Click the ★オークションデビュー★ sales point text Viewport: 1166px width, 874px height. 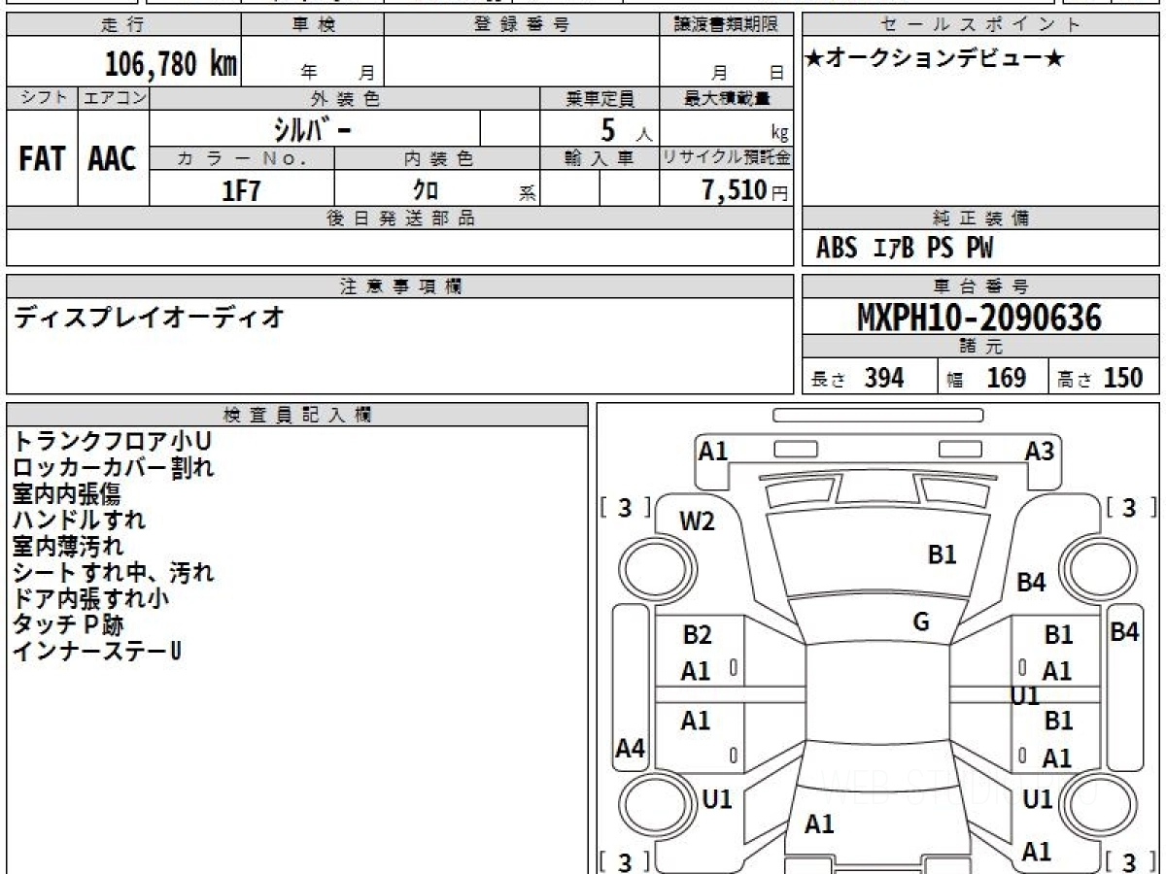[x=935, y=59]
